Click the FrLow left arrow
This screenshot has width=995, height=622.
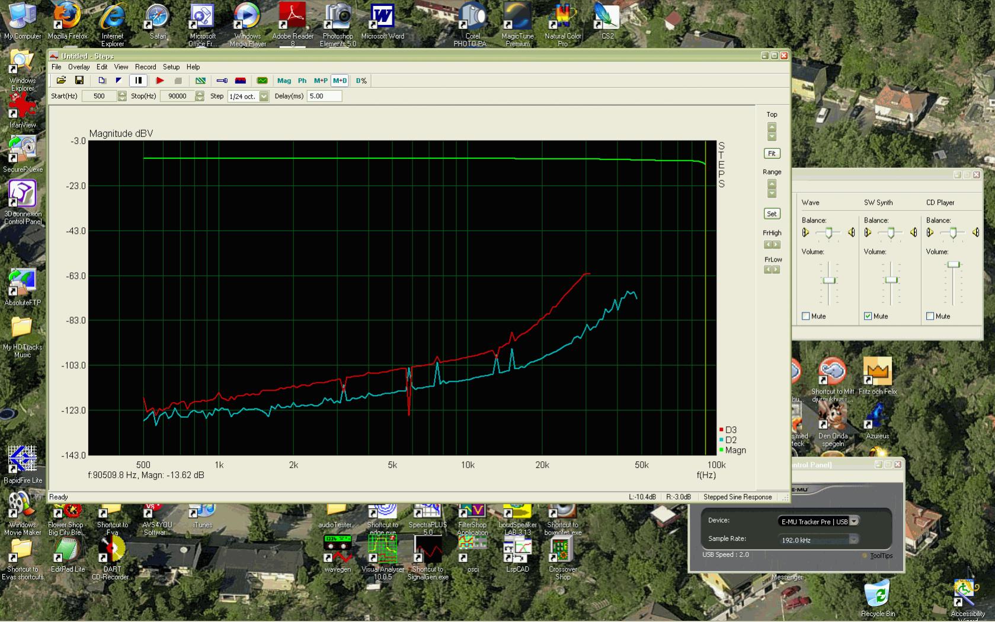(768, 270)
